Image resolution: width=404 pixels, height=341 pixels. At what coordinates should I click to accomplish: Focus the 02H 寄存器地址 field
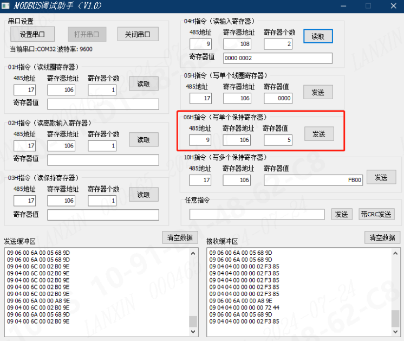[61, 146]
